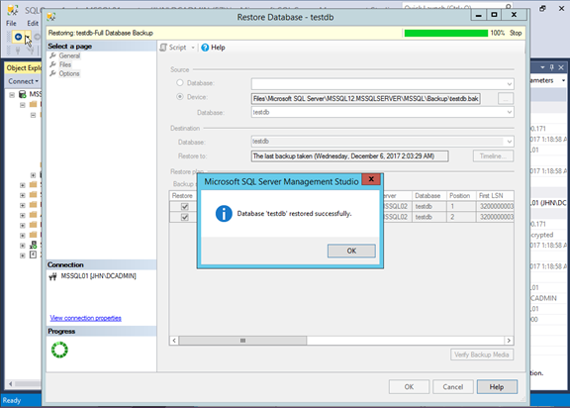Screen dimensions: 570x408
Task: Close the Properties pane behind the dialog
Action: 561,67
